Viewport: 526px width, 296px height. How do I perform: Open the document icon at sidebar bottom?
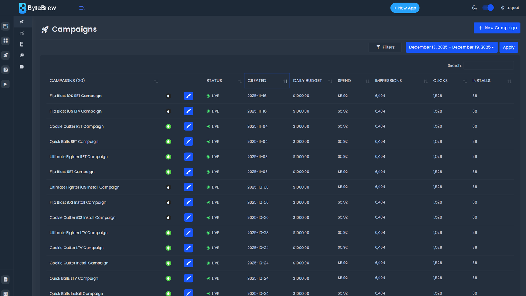pos(5,280)
